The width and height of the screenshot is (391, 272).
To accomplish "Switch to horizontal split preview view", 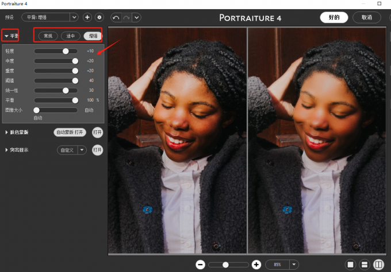I will [x=365, y=265].
